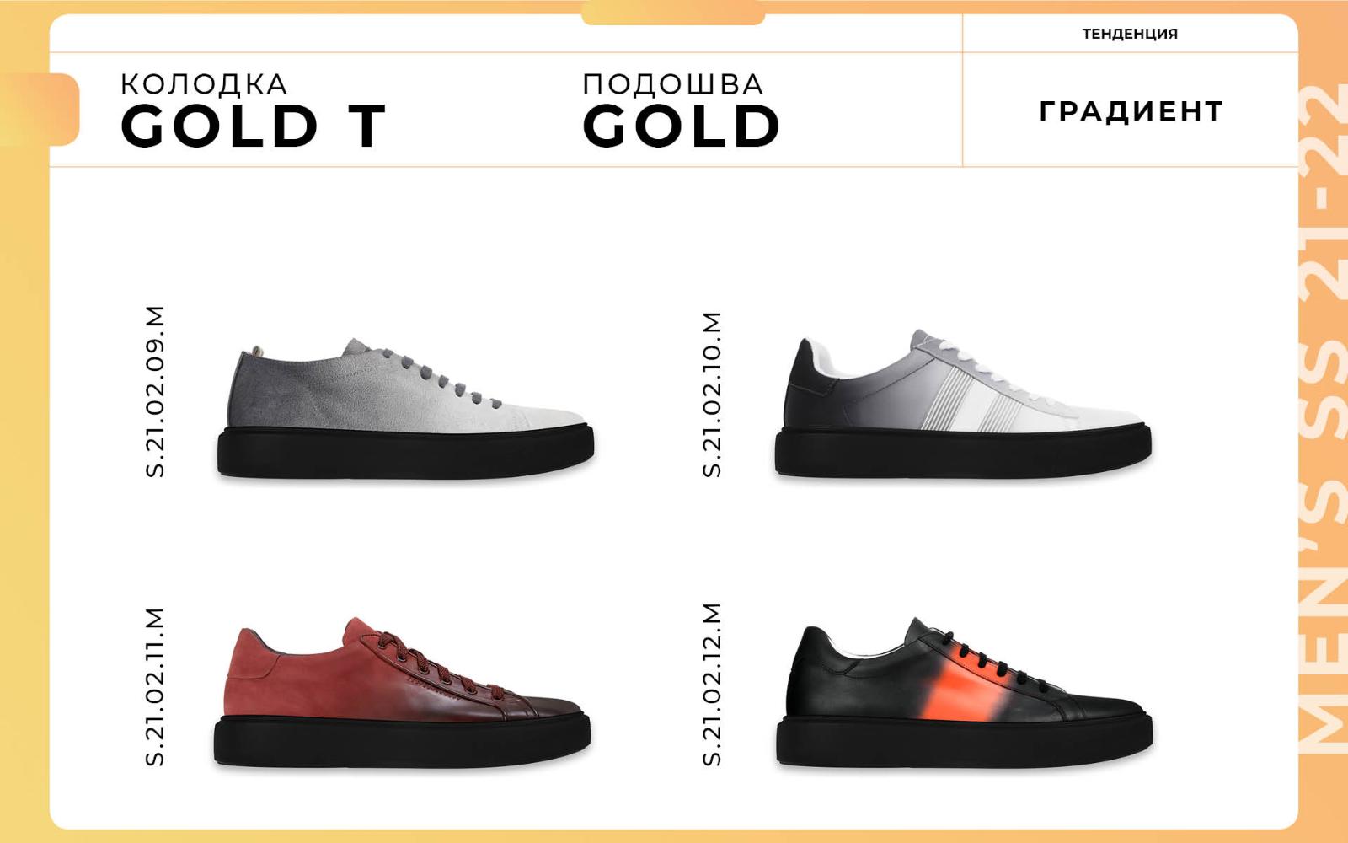The height and width of the screenshot is (843, 1348).
Task: Click the S.21.02.11.M model code label
Action: pos(155,686)
